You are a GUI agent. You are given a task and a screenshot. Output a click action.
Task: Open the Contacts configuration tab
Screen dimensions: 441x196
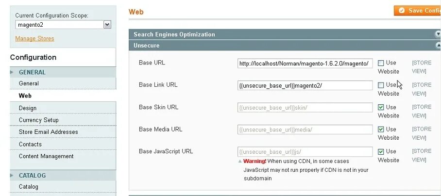[63, 144]
